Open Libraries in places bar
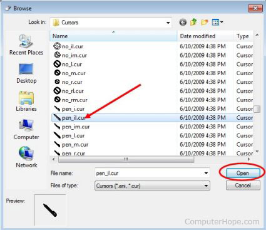266x230 pixels. tap(26, 102)
